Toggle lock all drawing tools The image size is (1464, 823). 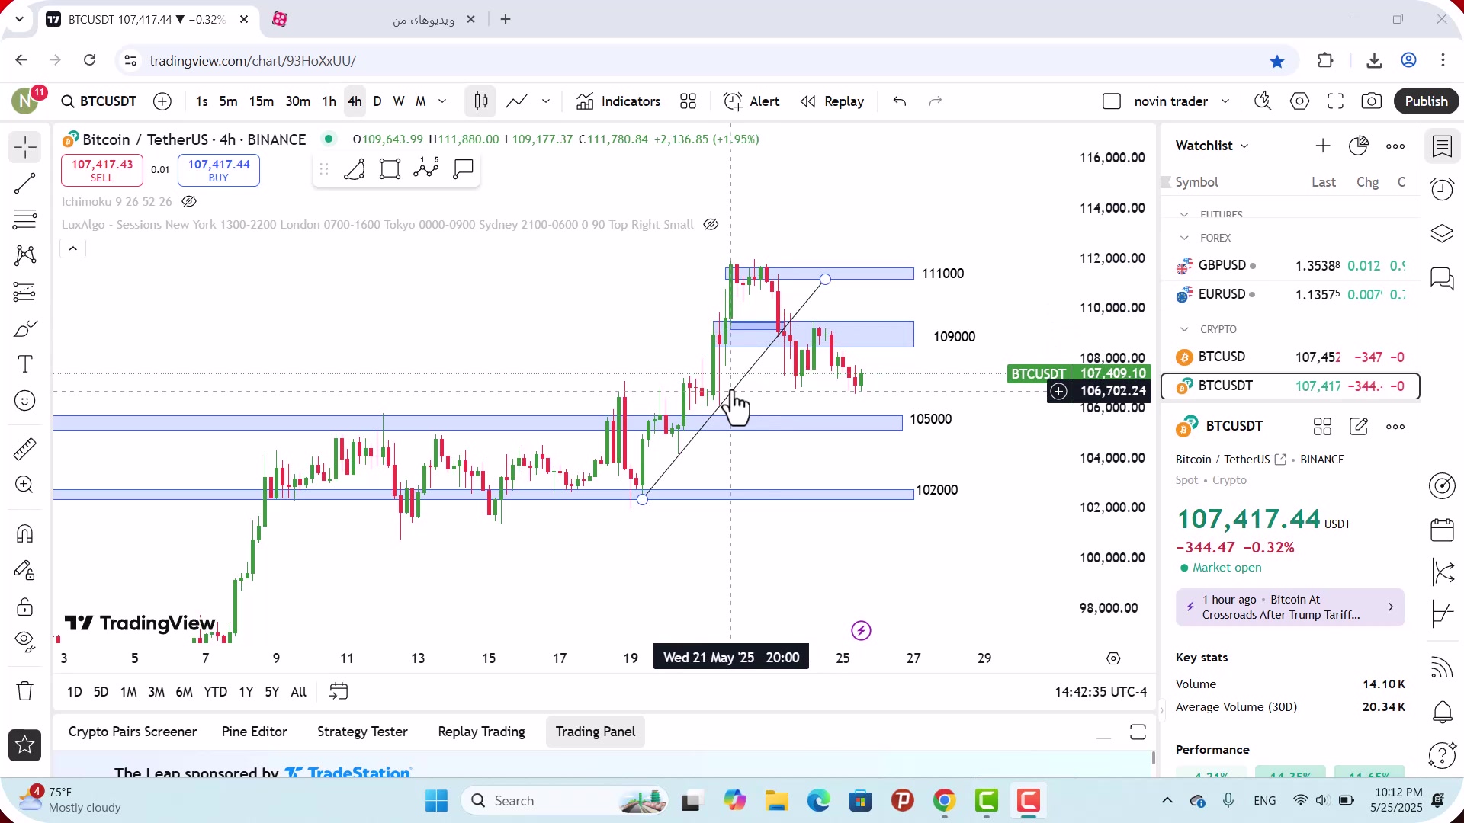tap(25, 607)
